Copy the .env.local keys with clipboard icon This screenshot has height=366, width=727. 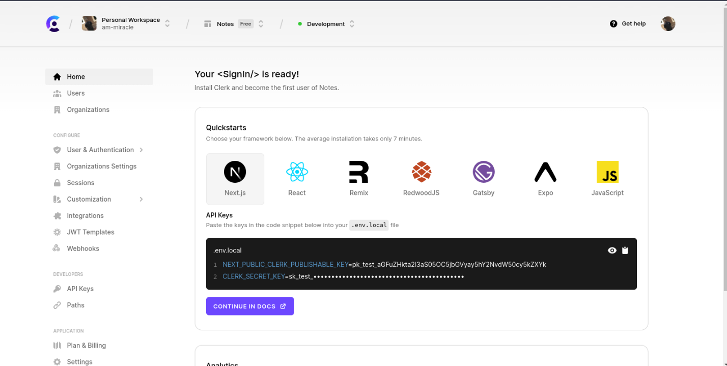tap(625, 250)
